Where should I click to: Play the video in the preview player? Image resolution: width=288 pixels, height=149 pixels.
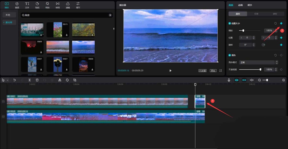click(170, 71)
